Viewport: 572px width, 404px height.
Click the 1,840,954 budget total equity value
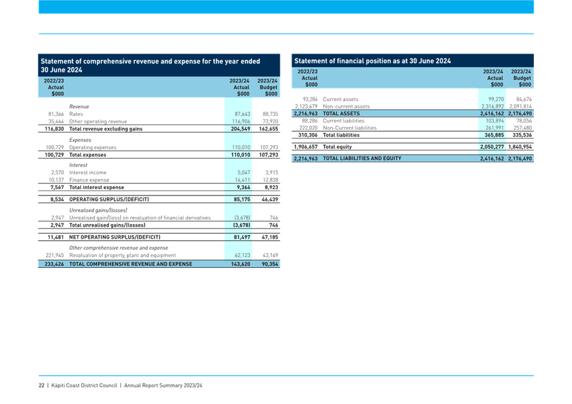(520, 146)
